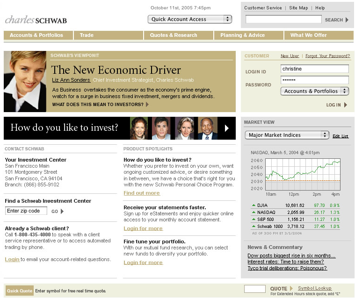Click the Find out more link
Image resolution: width=355 pixels, height=298 pixels.
[x=142, y=193]
